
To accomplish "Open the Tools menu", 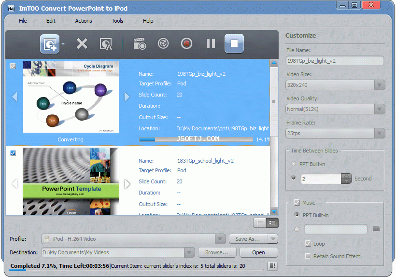I will pyautogui.click(x=117, y=21).
